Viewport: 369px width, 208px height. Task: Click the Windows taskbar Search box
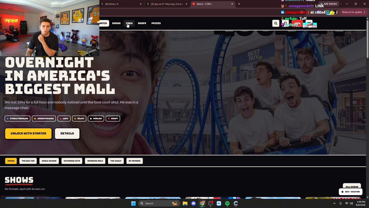[x=159, y=203]
